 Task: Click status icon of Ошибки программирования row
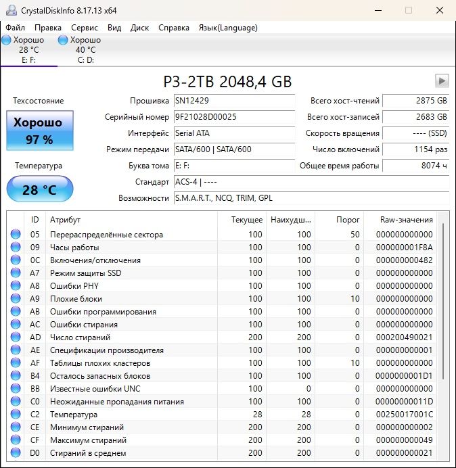[16, 311]
